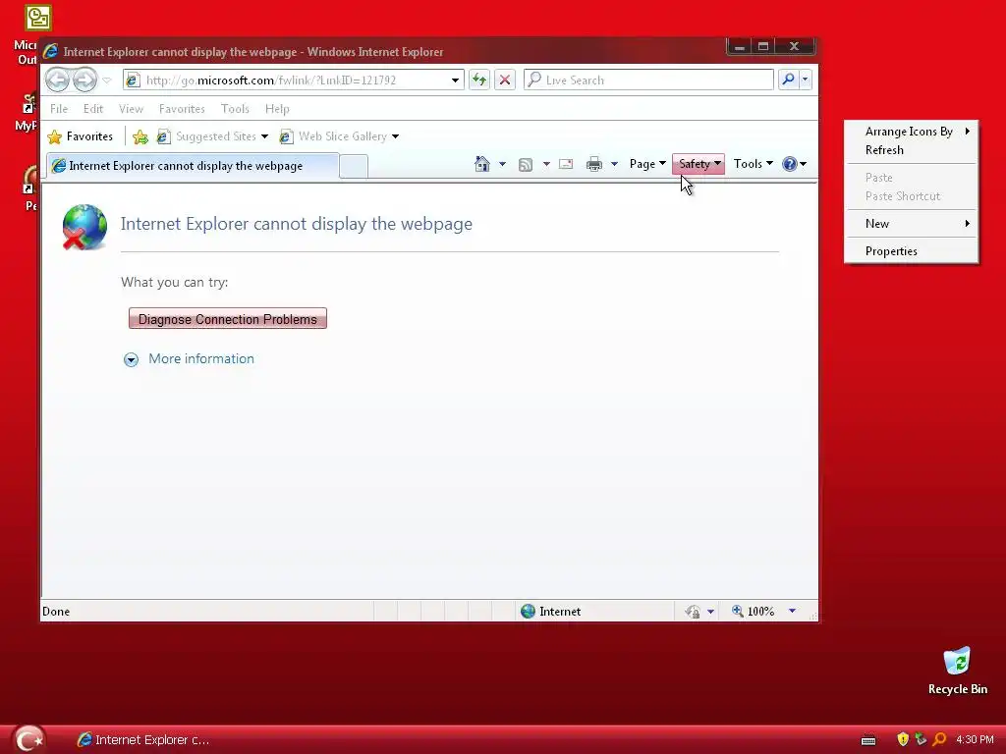Open the Tools menu in menu bar
Viewport: 1006px width, 754px height.
[235, 109]
